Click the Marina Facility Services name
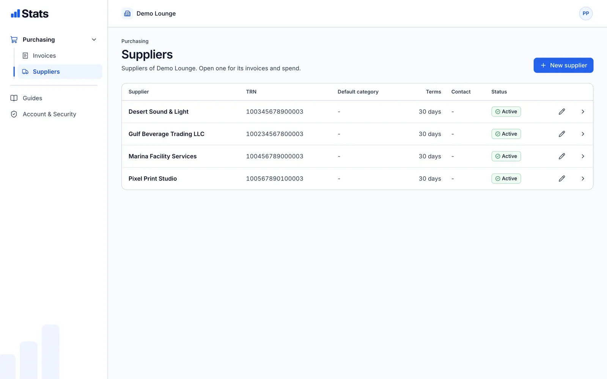This screenshot has width=607, height=379. pyautogui.click(x=162, y=156)
